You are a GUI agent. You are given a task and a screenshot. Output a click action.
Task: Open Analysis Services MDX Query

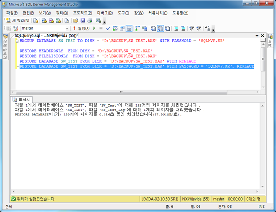tap(44, 21)
